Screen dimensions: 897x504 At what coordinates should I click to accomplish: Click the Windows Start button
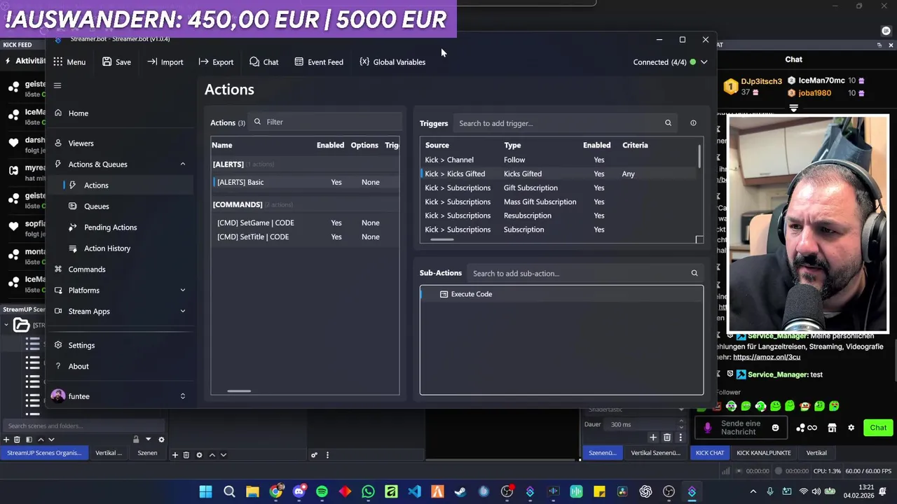(206, 491)
